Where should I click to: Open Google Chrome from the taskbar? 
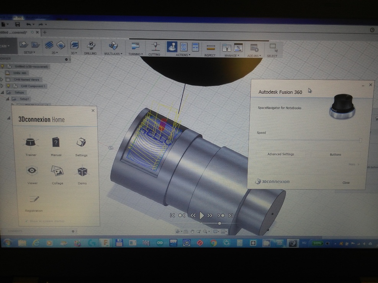(213, 243)
